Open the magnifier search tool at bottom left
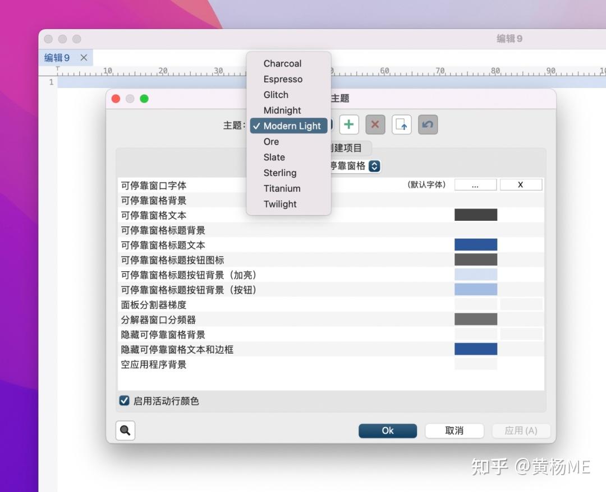The image size is (606, 492). click(125, 430)
